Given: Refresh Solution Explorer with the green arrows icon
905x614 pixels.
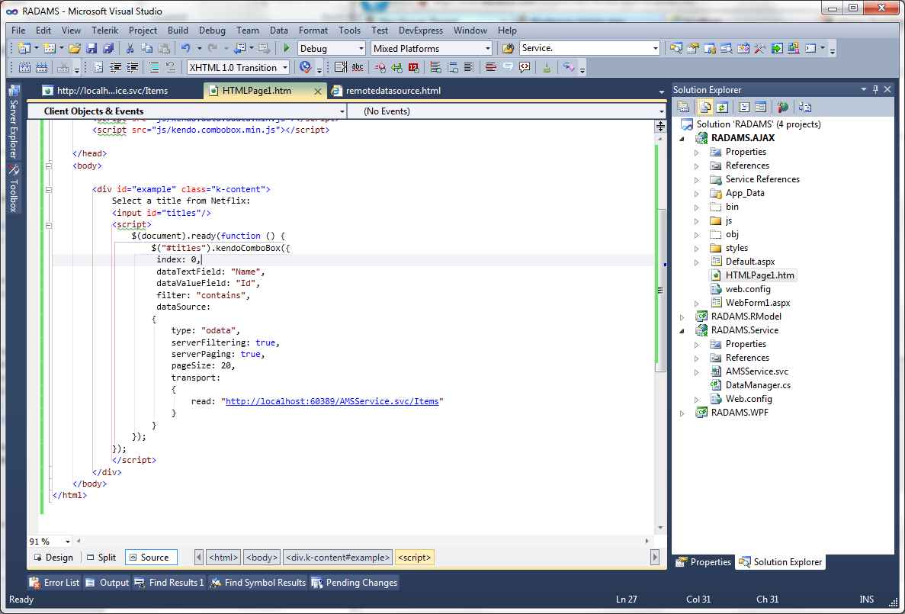Looking at the screenshot, I should pos(722,107).
